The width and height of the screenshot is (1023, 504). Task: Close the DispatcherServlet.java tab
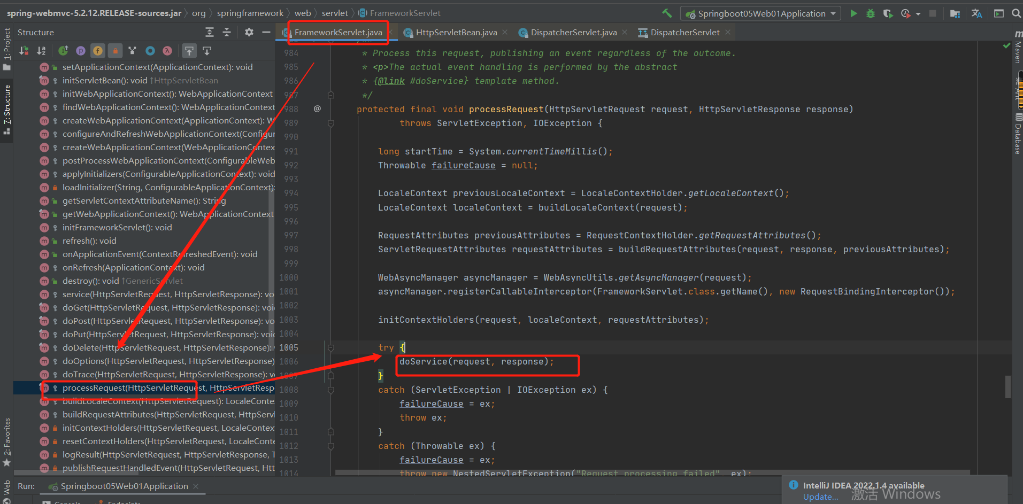[625, 33]
